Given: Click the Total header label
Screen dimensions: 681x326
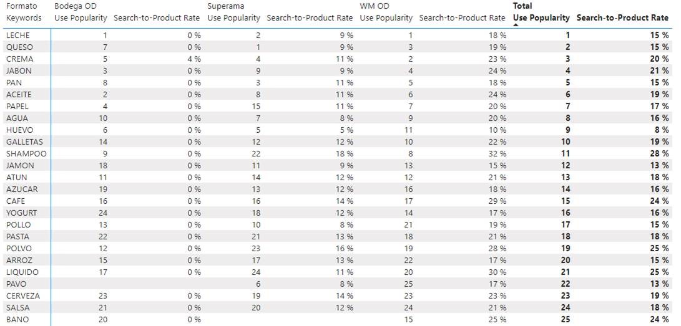Looking at the screenshot, I should 522,6.
